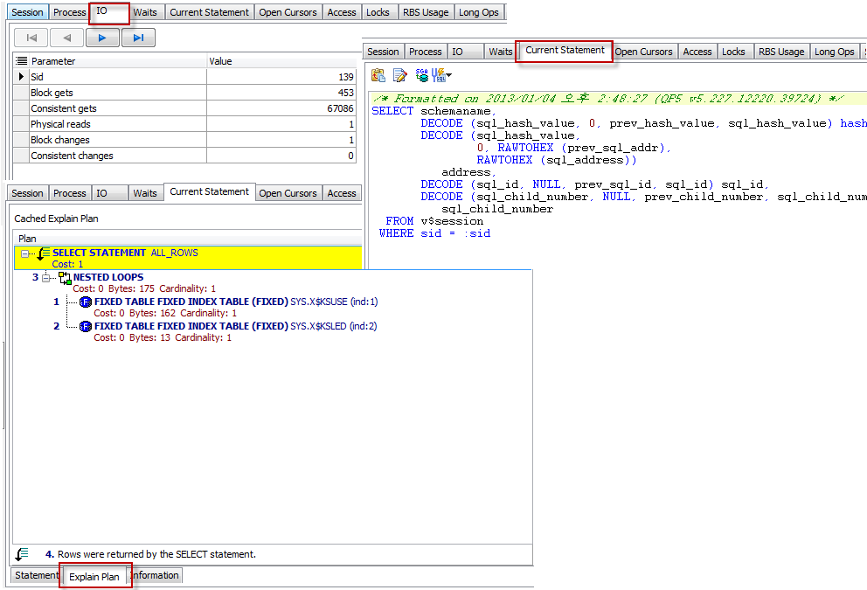
Task: Click the copy to clipboard icon
Action: 378,75
